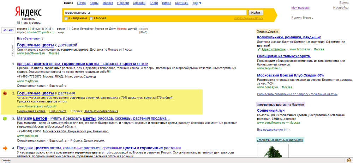Click the green apple icon beside result 3

5,119
